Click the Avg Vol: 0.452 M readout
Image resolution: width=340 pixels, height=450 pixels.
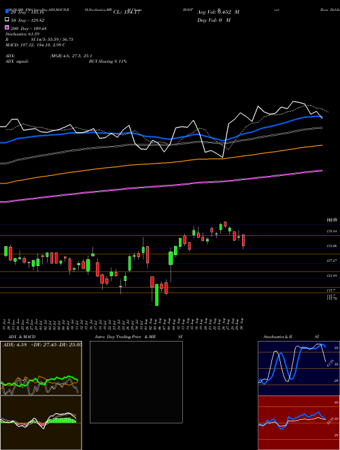(x=218, y=12)
